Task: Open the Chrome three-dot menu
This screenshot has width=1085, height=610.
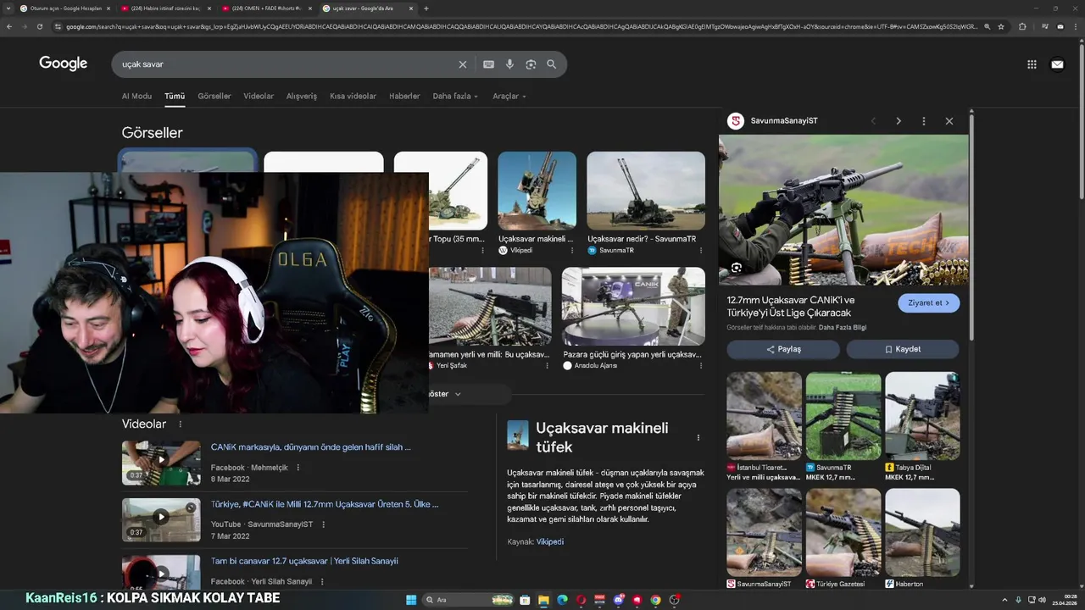Action: tap(1075, 26)
